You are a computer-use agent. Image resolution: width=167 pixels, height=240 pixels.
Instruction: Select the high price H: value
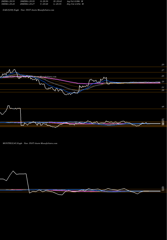pyautogui.click(x=57, y=1)
